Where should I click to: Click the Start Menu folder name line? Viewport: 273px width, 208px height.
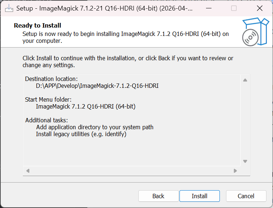[x=86, y=106]
